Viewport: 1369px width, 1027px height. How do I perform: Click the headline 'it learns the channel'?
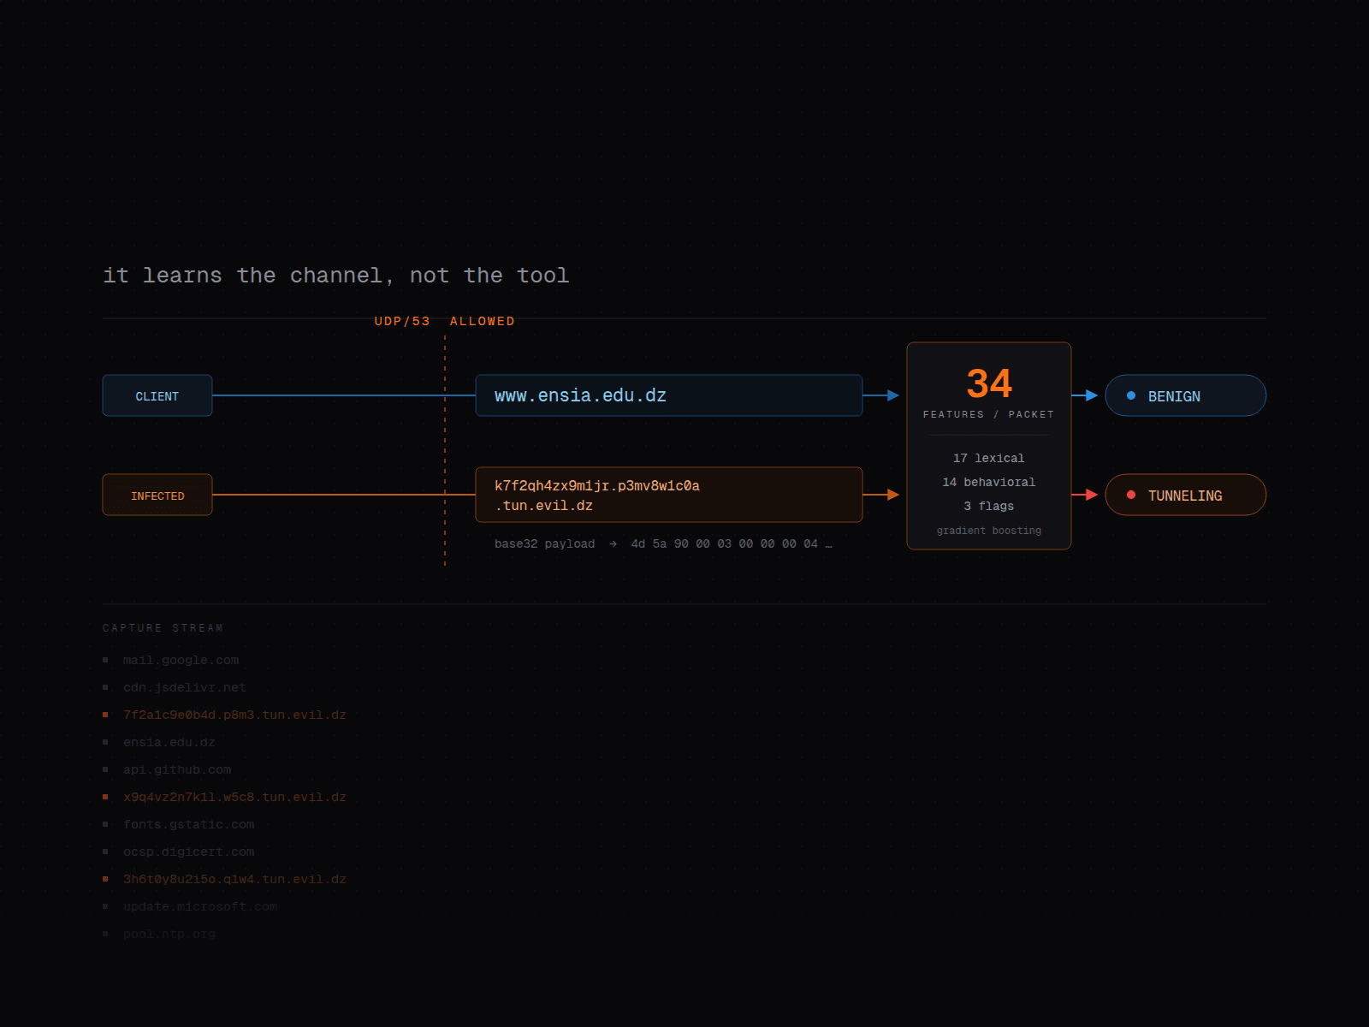coord(335,275)
